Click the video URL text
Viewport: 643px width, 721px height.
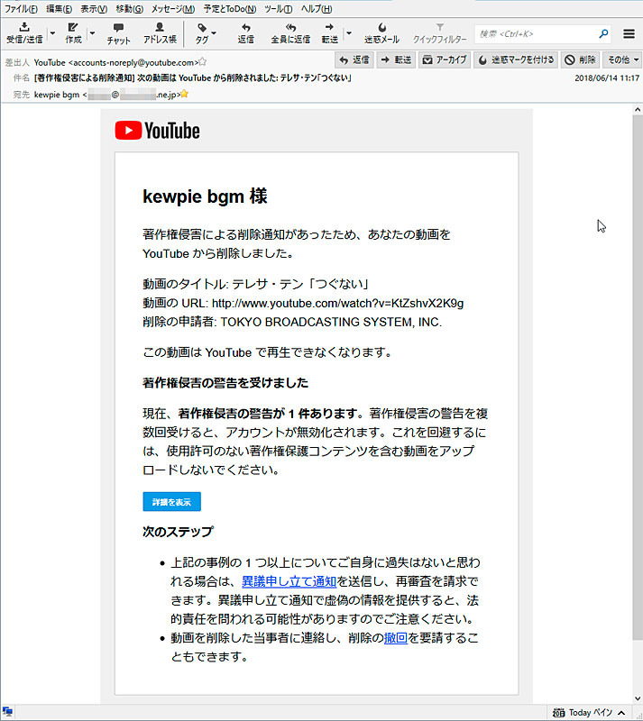[338, 304]
